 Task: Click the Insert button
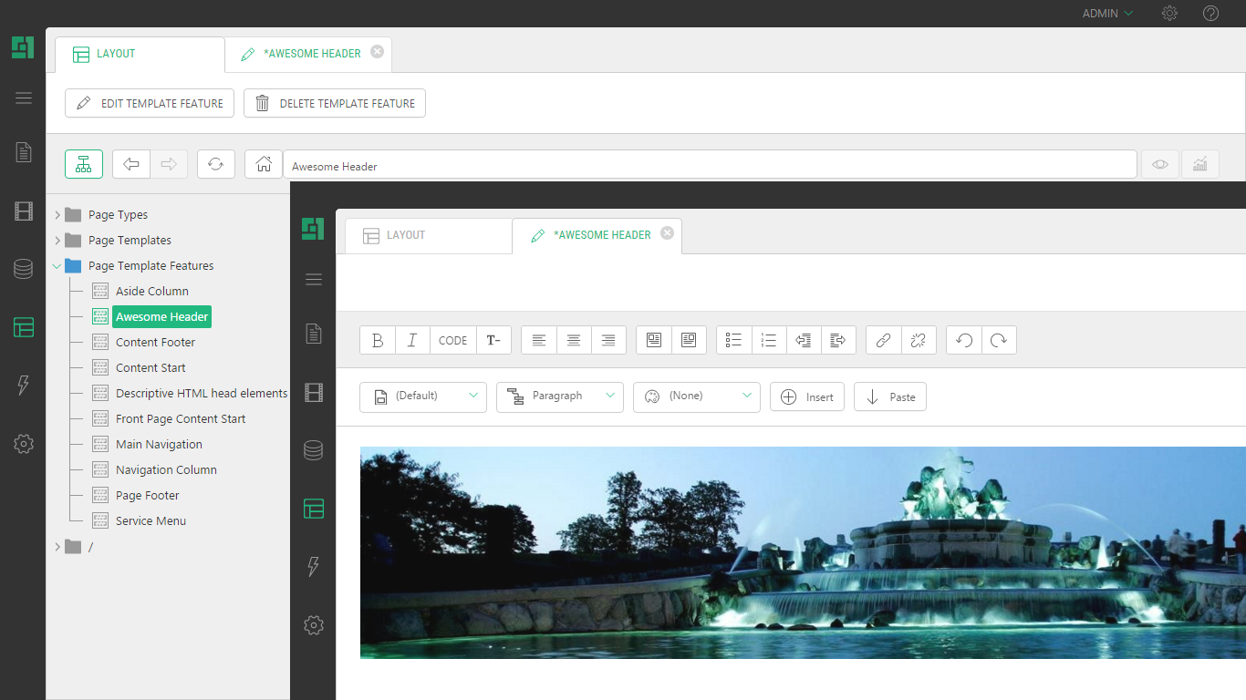(807, 396)
